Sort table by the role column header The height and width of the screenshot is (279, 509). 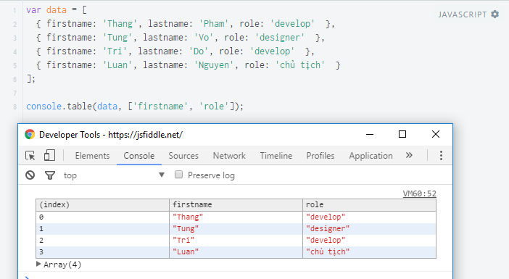click(369, 204)
